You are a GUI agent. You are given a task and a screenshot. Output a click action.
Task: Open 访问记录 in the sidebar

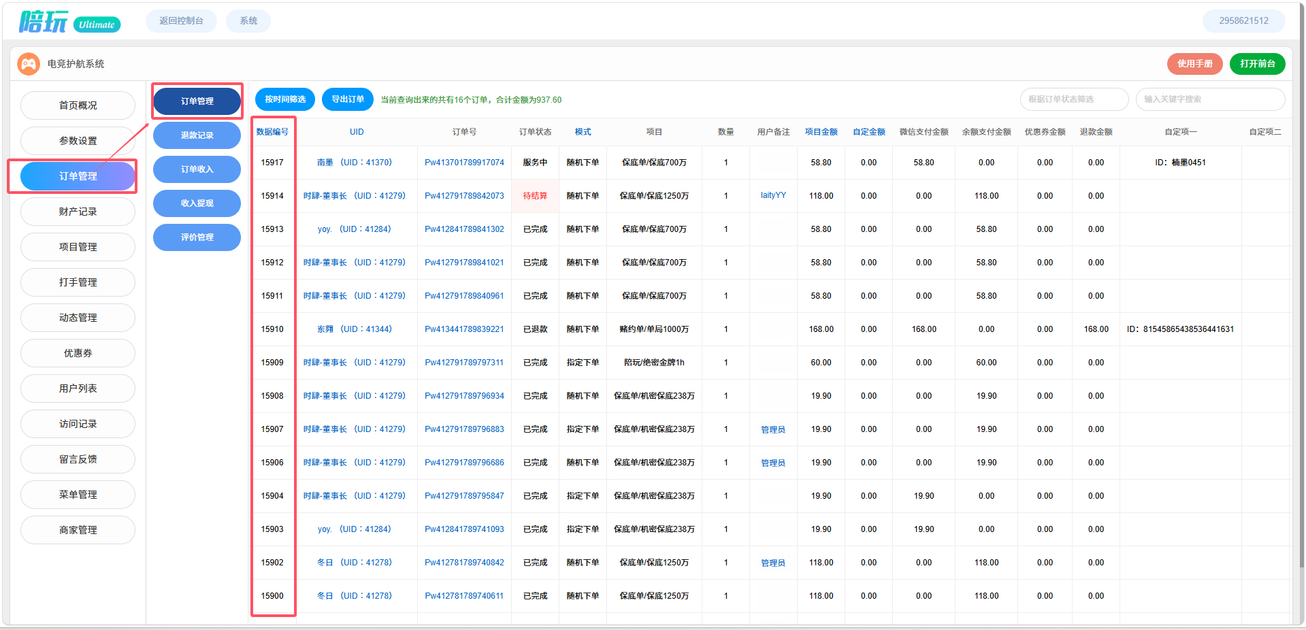click(78, 424)
